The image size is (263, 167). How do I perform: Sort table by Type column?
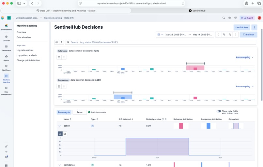95,119
